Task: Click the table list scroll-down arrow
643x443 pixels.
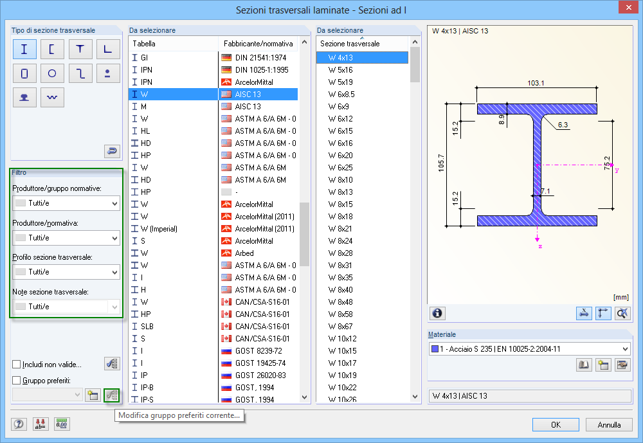Action: tap(304, 397)
